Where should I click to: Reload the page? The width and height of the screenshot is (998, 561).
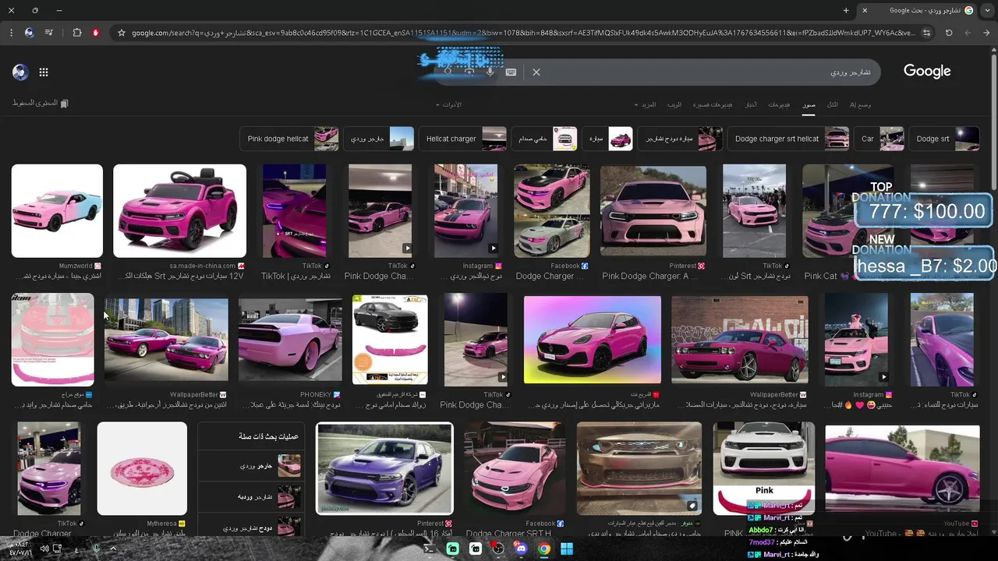949,33
